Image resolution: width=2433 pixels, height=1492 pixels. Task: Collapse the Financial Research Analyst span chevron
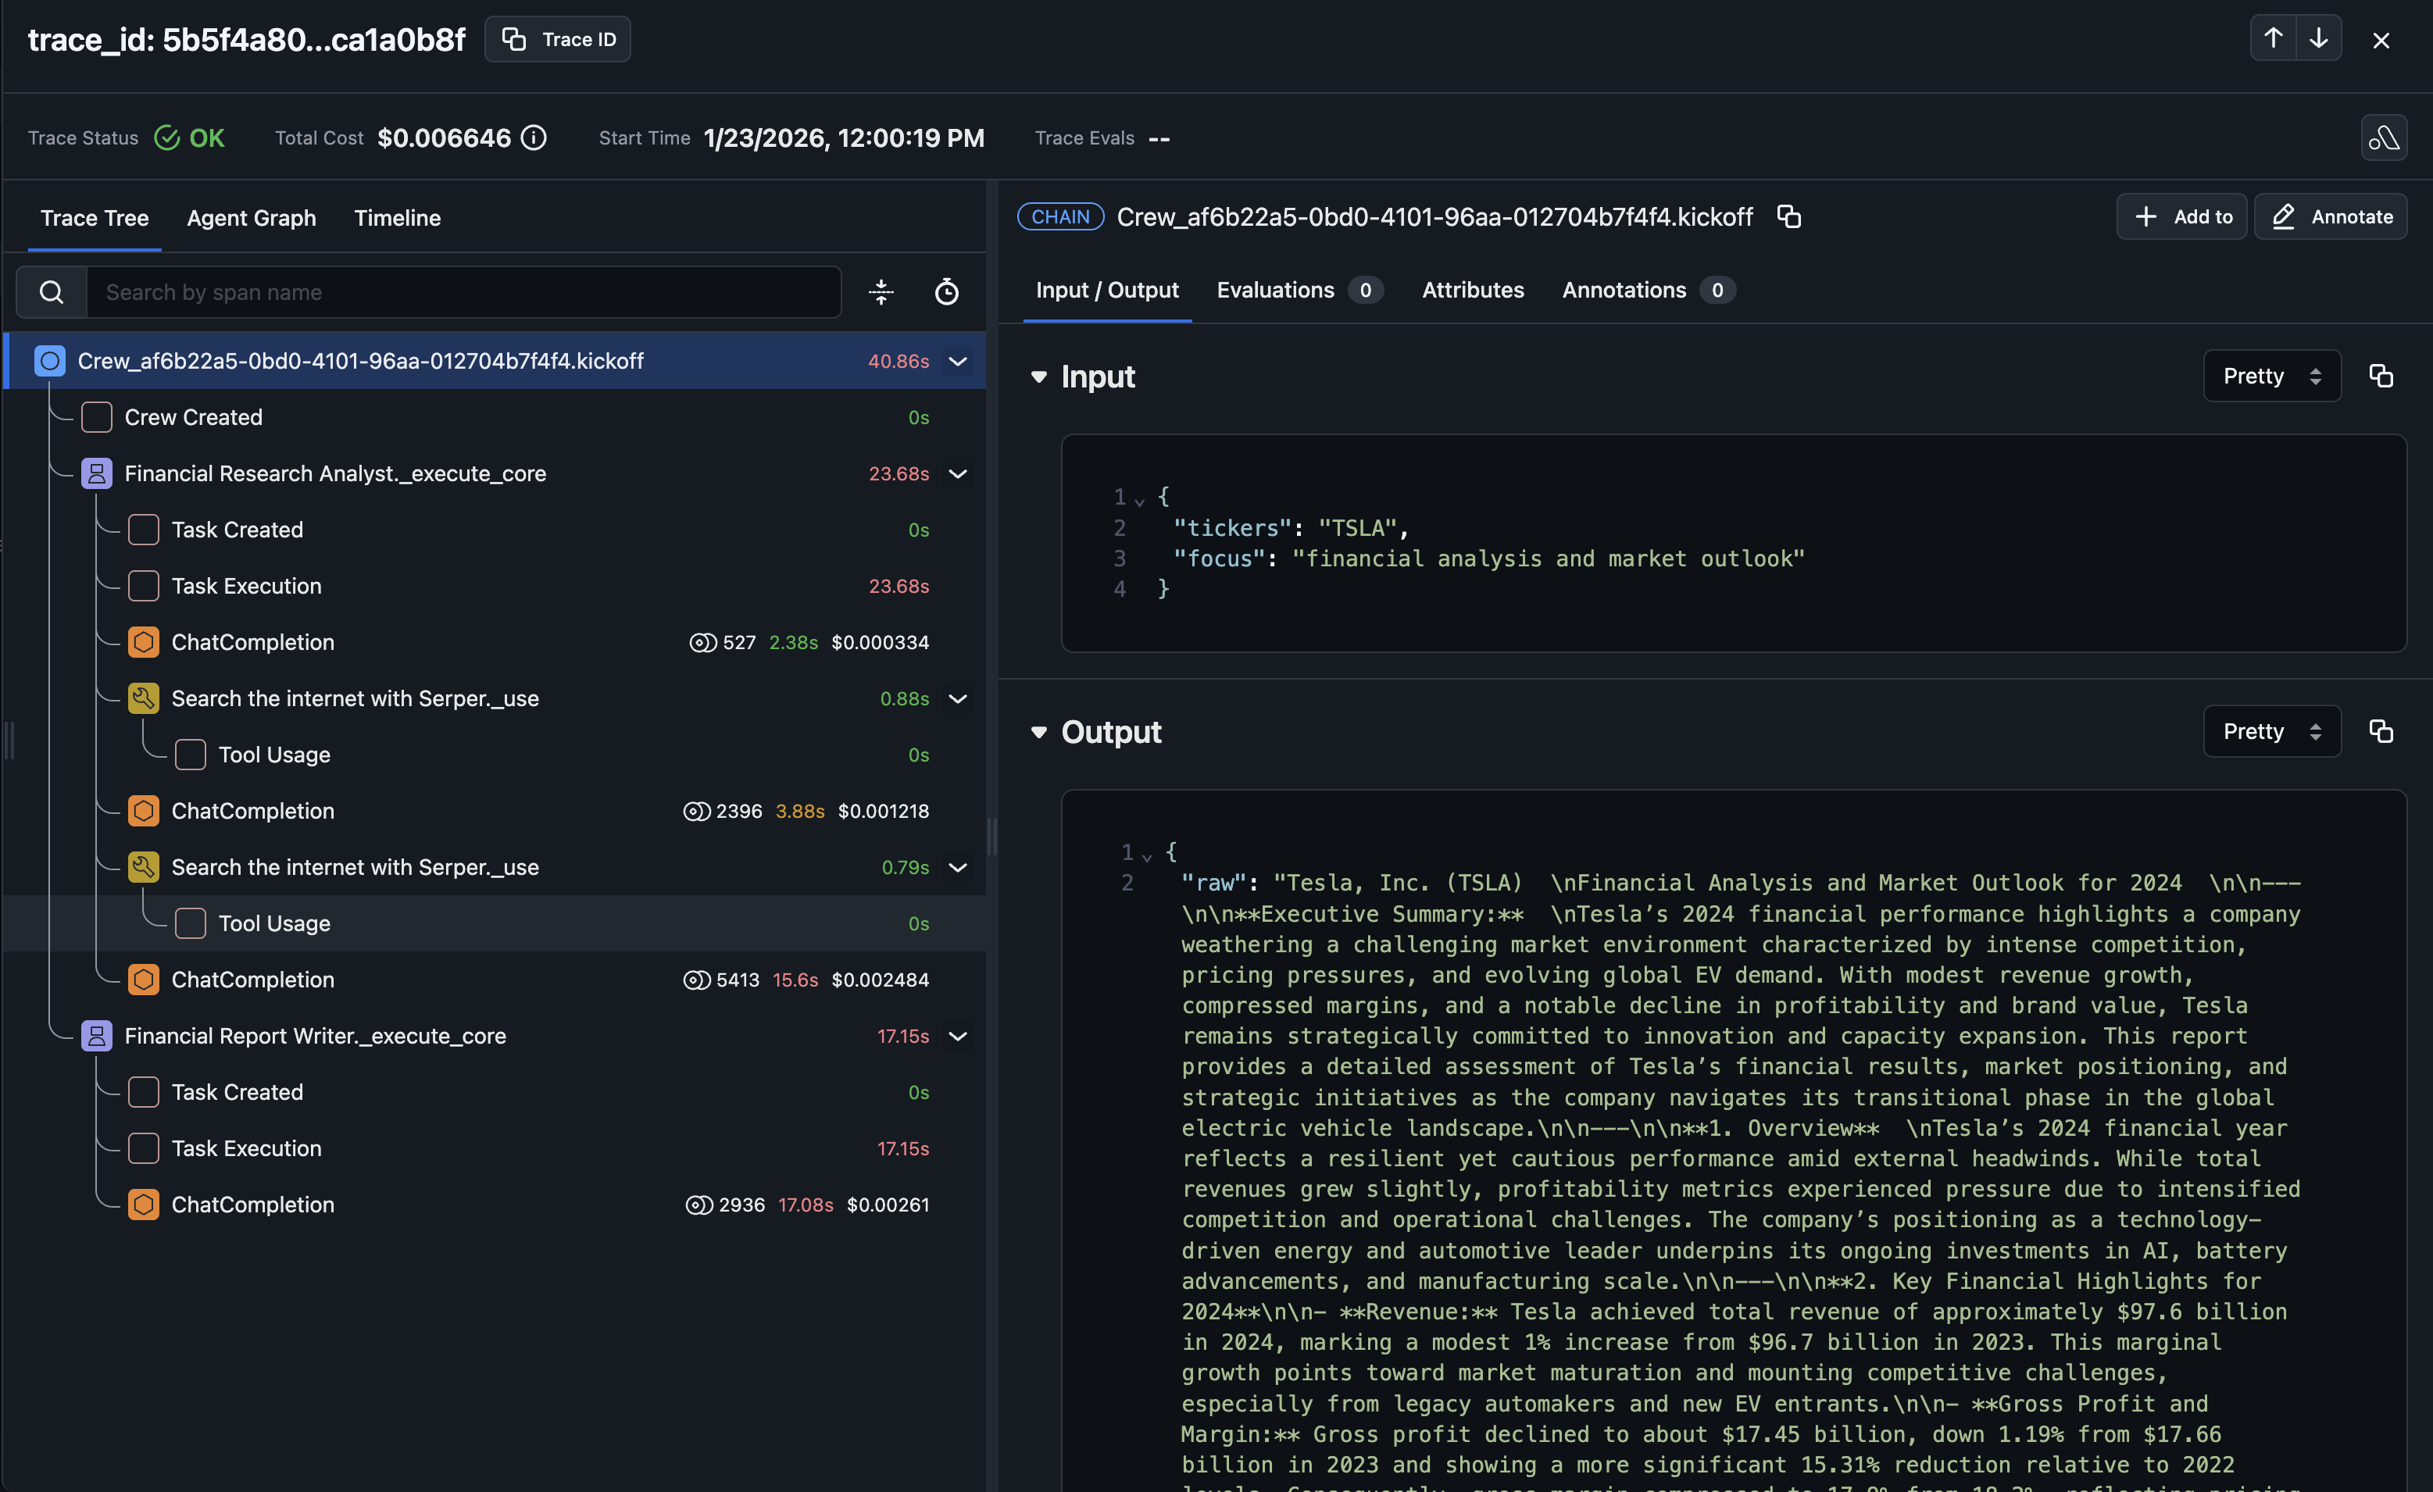pos(958,474)
